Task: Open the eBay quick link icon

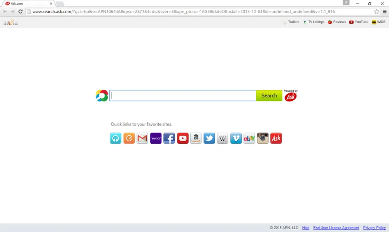Action: click(249, 138)
